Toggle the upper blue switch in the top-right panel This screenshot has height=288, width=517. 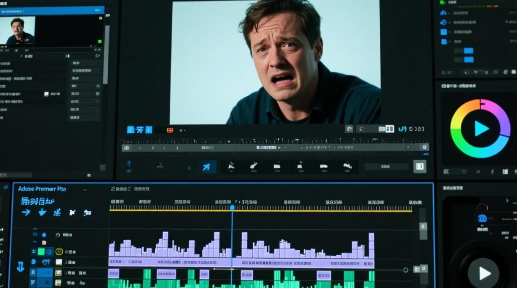click(x=468, y=51)
